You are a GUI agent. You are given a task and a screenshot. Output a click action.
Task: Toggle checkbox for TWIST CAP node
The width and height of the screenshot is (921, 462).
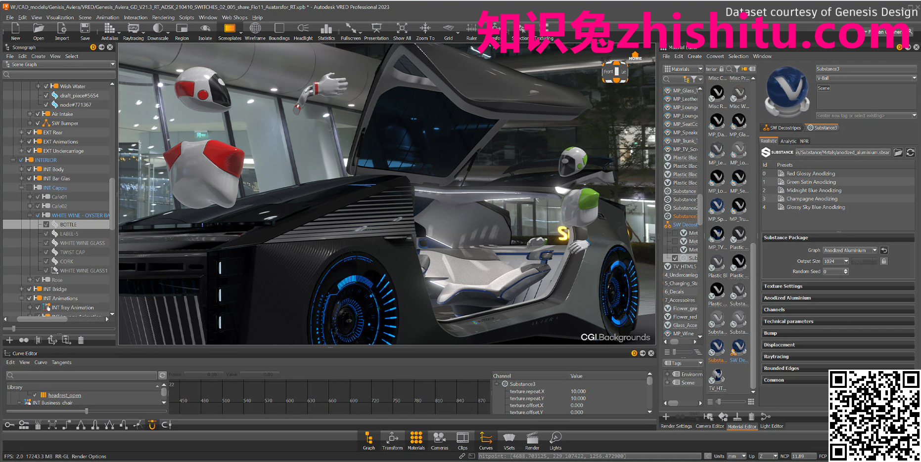point(46,252)
